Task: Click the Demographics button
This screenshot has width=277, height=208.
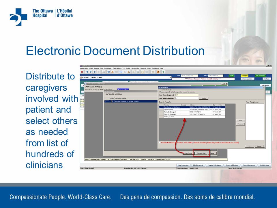Action: pyautogui.click(x=247, y=79)
